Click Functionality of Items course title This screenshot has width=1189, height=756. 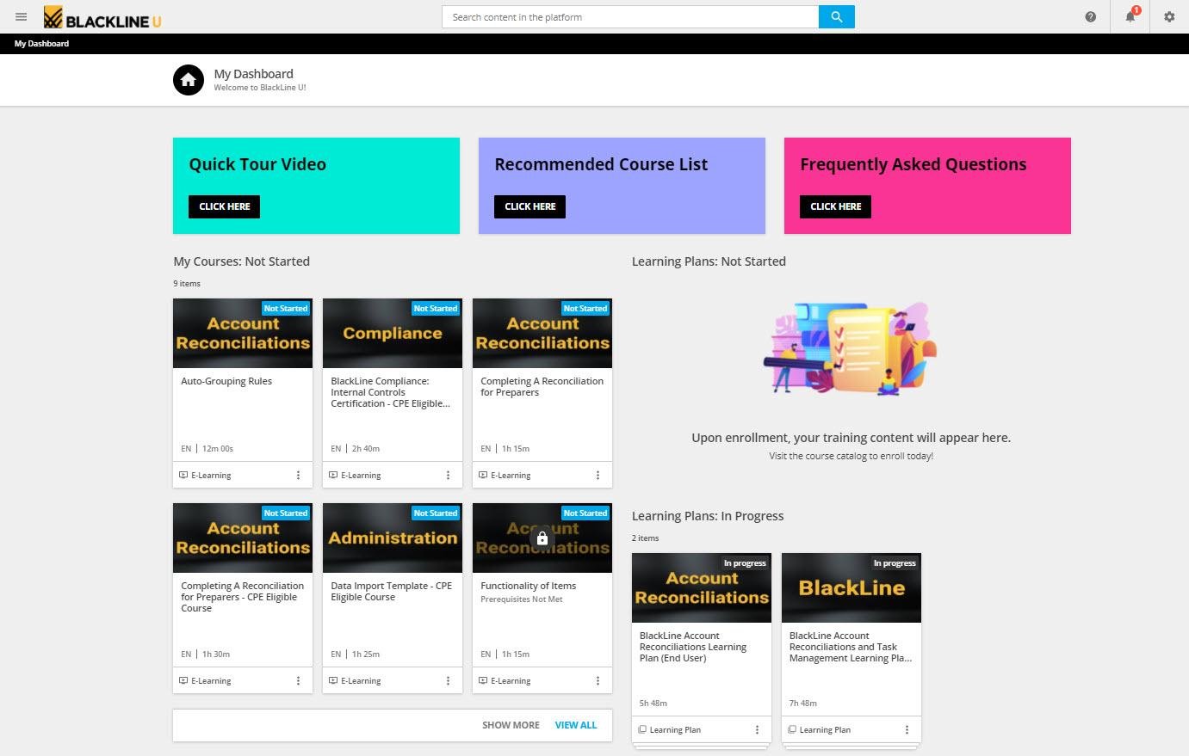point(529,586)
